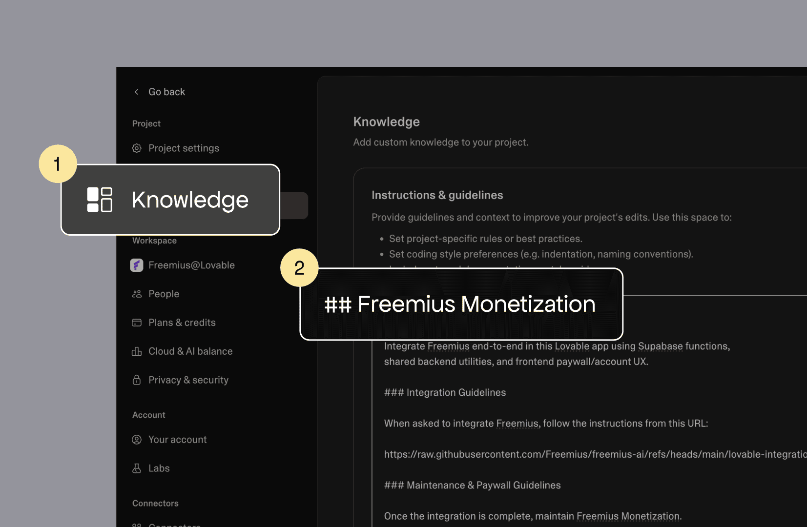Open the Knowledge section label

(190, 200)
